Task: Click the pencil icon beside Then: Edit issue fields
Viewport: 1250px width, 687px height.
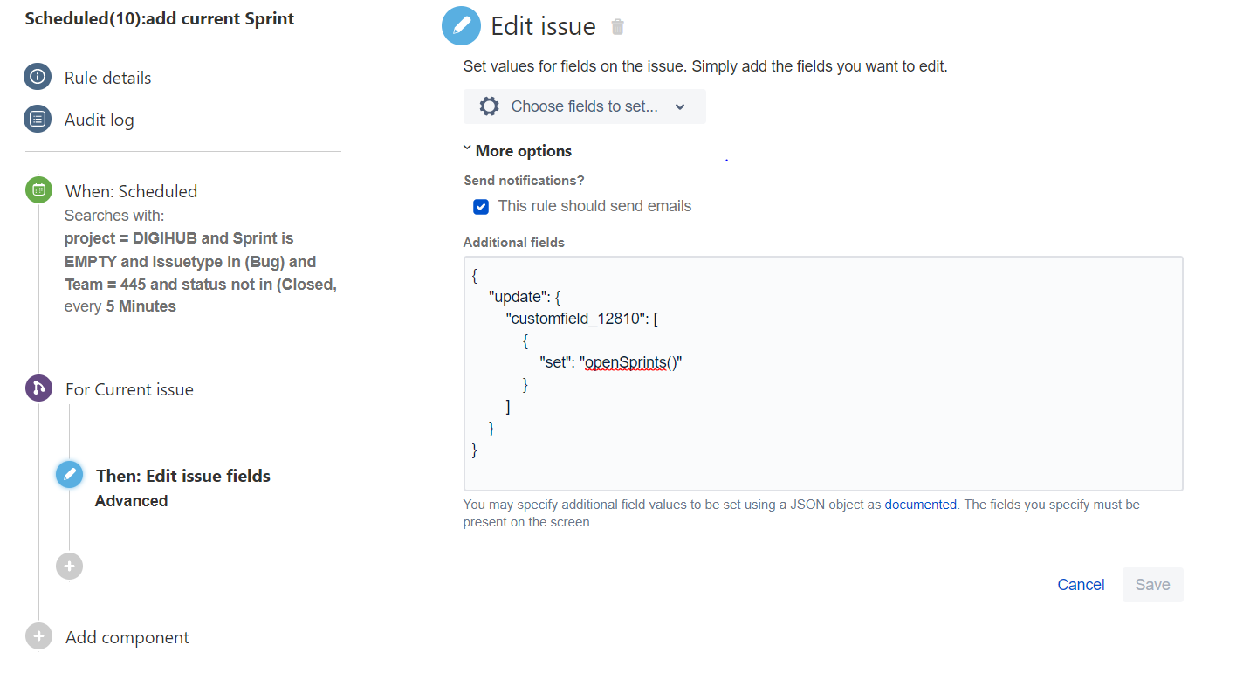Action: pyautogui.click(x=69, y=474)
